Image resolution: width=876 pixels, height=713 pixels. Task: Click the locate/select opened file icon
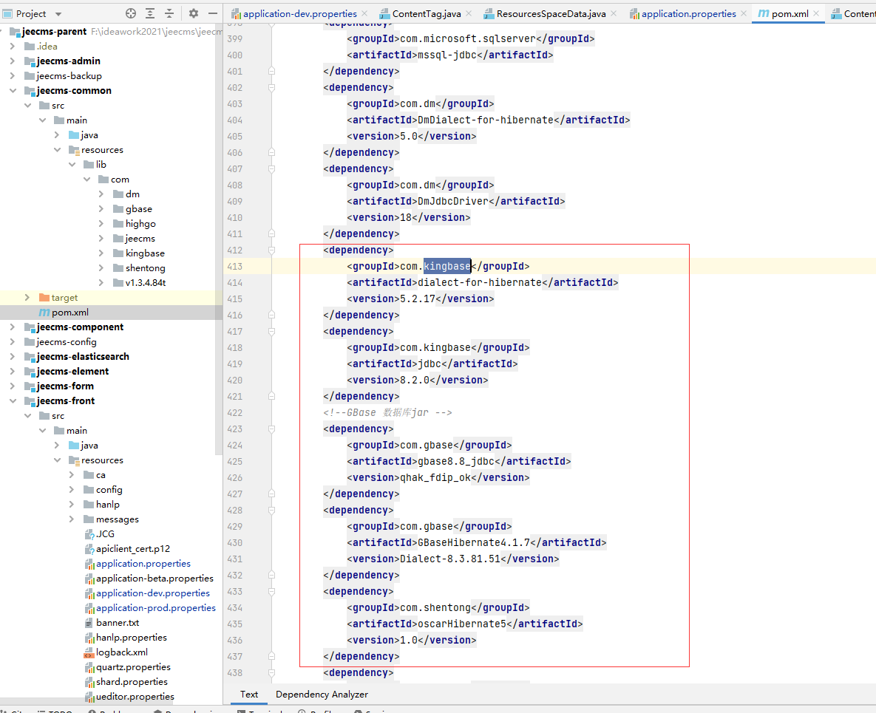point(131,13)
